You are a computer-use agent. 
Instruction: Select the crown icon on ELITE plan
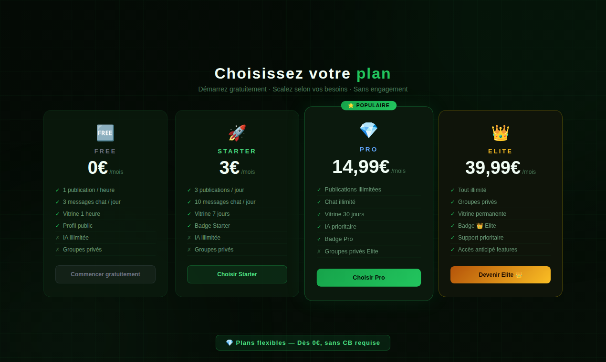point(500,133)
